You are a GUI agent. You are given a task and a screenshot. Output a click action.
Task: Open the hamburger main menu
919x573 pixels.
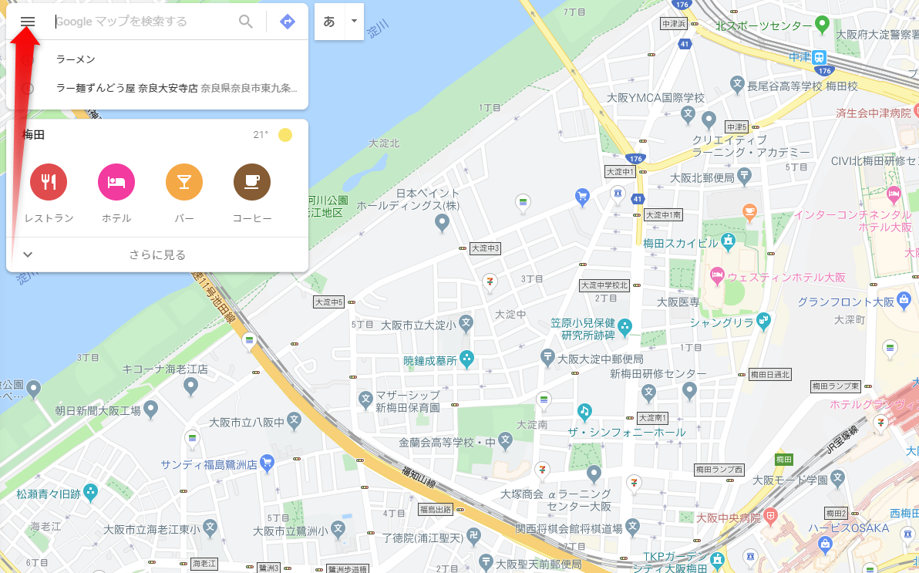[x=28, y=22]
